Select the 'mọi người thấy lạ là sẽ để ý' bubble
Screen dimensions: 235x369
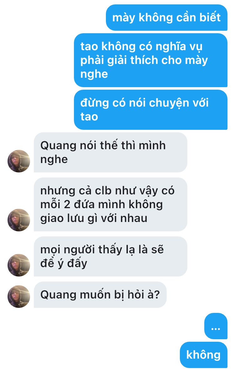tap(111, 256)
